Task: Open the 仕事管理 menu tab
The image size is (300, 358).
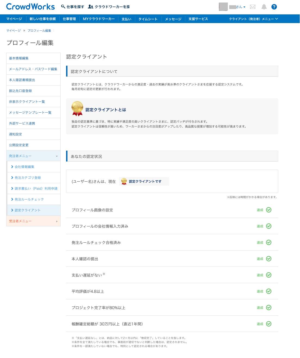Action: (x=69, y=19)
